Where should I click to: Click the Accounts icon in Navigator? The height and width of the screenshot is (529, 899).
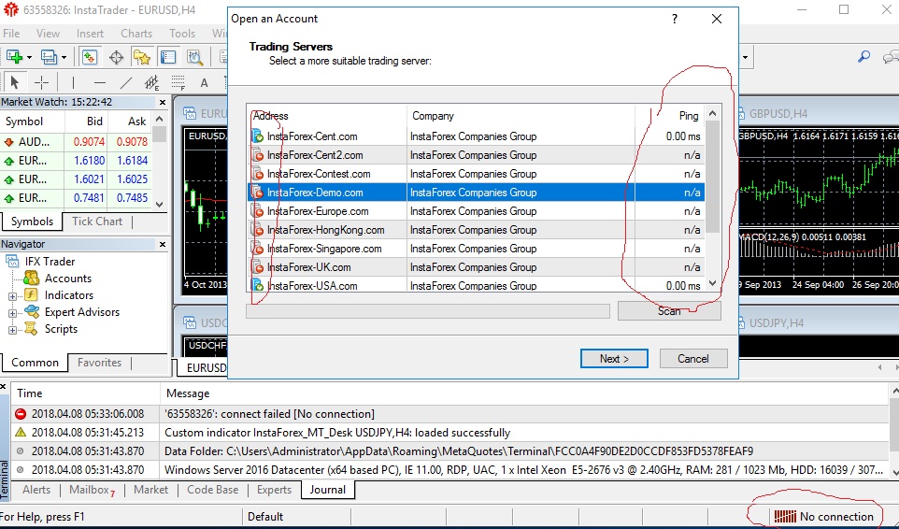(31, 278)
